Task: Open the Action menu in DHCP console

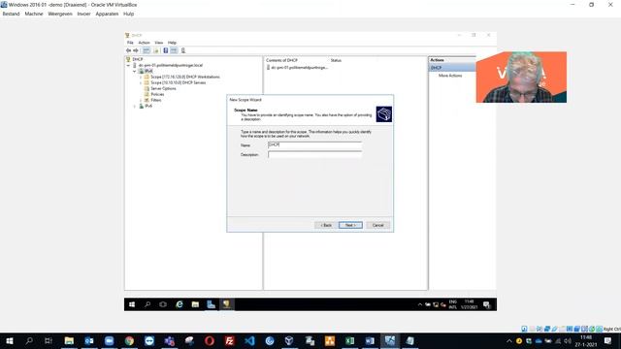Action: (x=144, y=43)
